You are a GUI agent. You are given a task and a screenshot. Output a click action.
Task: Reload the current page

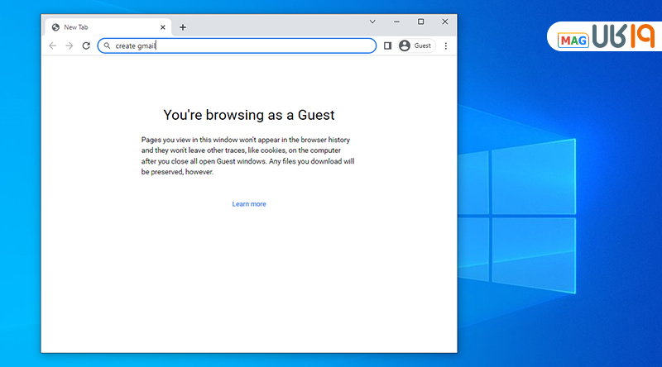click(86, 46)
